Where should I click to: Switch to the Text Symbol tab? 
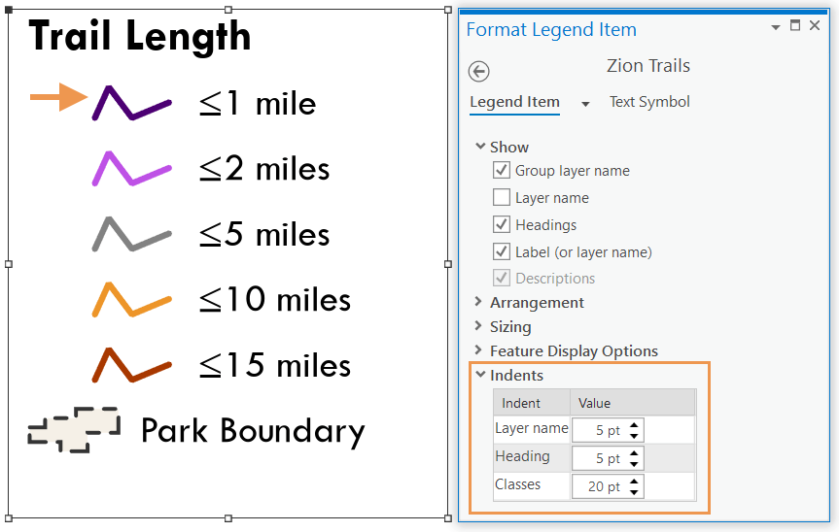pos(649,102)
